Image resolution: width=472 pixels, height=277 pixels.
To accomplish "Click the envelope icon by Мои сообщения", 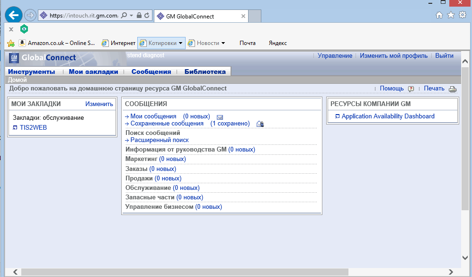I will tap(220, 117).
